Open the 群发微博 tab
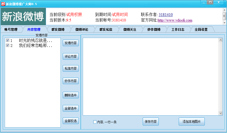The width and height of the screenshot is (227, 133). click(58, 29)
